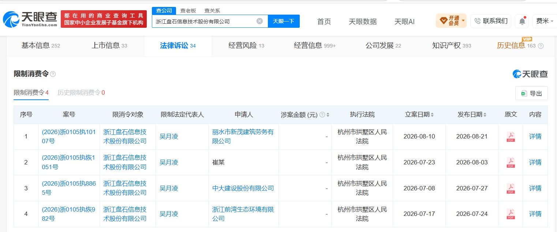Screen dimensions: 557x232
Task: Show help for 涉案金额 column
Action: click(x=322, y=115)
